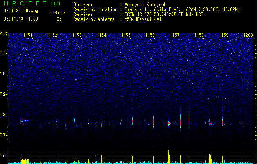The width and height of the screenshot is (257, 164).
Task: Click the horizontal meteor echo after 1151
Action: tap(25, 121)
